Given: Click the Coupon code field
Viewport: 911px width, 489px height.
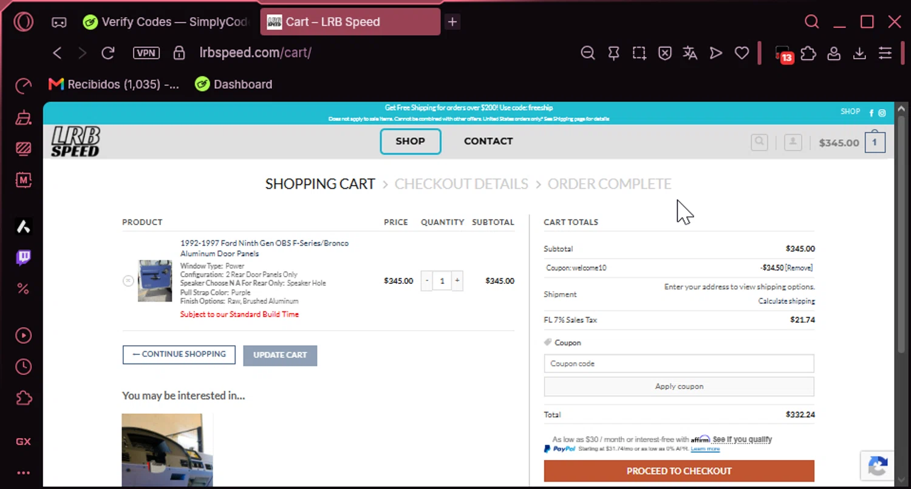Looking at the screenshot, I should 679,363.
